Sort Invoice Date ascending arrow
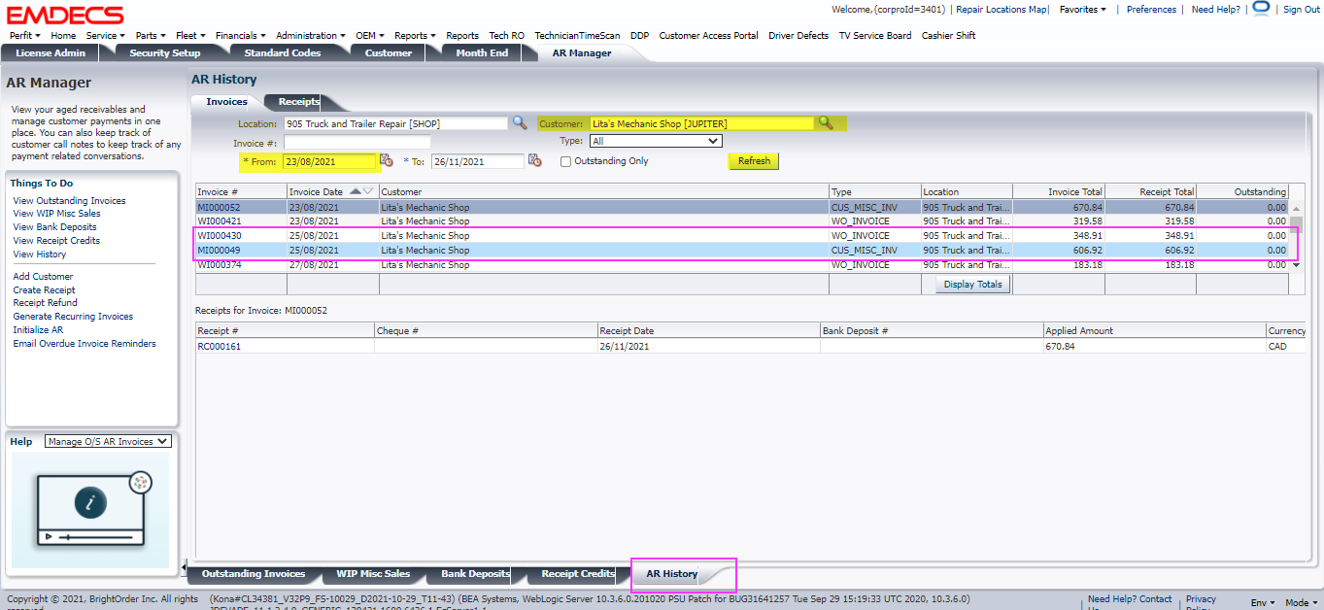 click(355, 191)
